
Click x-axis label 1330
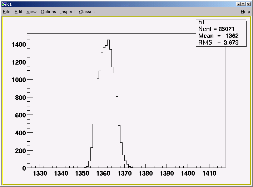pos(40,173)
